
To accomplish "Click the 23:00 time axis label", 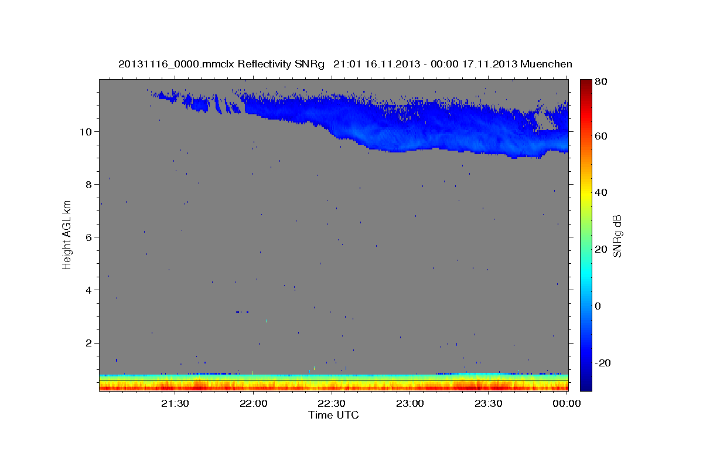I will [410, 403].
